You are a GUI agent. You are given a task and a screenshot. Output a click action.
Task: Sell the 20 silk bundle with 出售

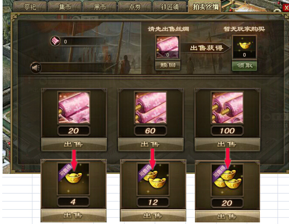pyautogui.click(x=74, y=144)
